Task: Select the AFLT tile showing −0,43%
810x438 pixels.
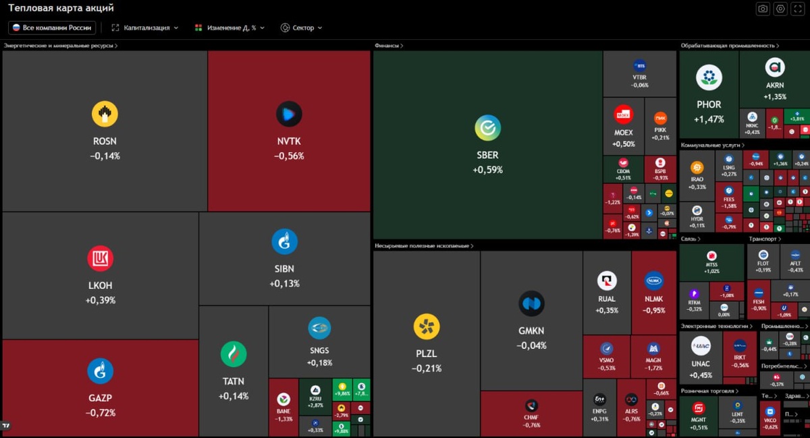Action: tap(795, 261)
